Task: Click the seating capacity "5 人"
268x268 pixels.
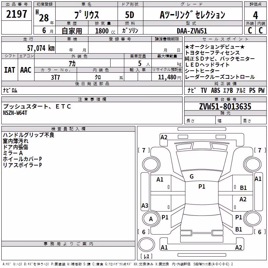Action: click(x=144, y=64)
